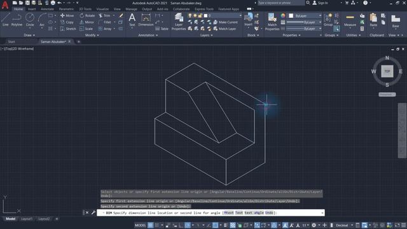Toggle lineweight display in status bar
Viewport: 407px width, 229px height.
(x=226, y=225)
